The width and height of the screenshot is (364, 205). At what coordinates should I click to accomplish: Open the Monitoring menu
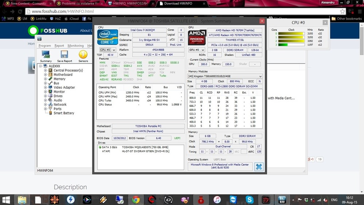[76, 46]
